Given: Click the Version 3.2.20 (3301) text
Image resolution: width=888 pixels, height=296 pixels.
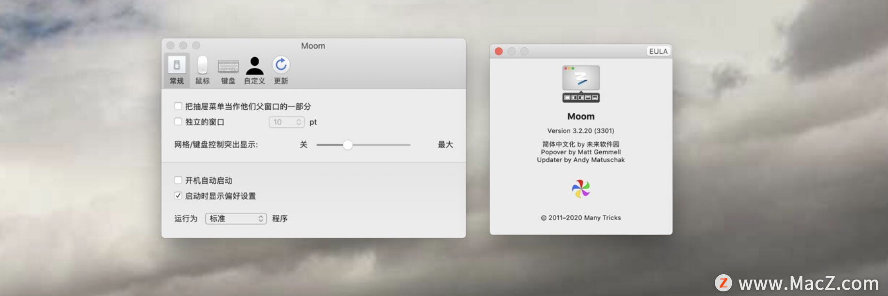Looking at the screenshot, I should click(581, 131).
